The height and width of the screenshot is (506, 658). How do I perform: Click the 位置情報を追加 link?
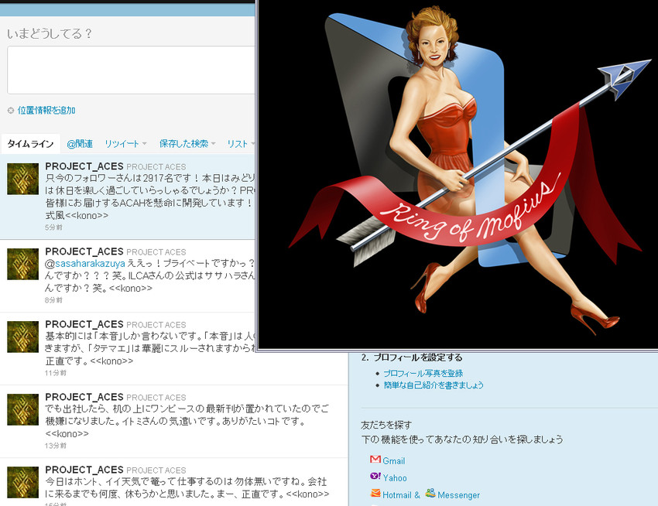pyautogui.click(x=46, y=111)
